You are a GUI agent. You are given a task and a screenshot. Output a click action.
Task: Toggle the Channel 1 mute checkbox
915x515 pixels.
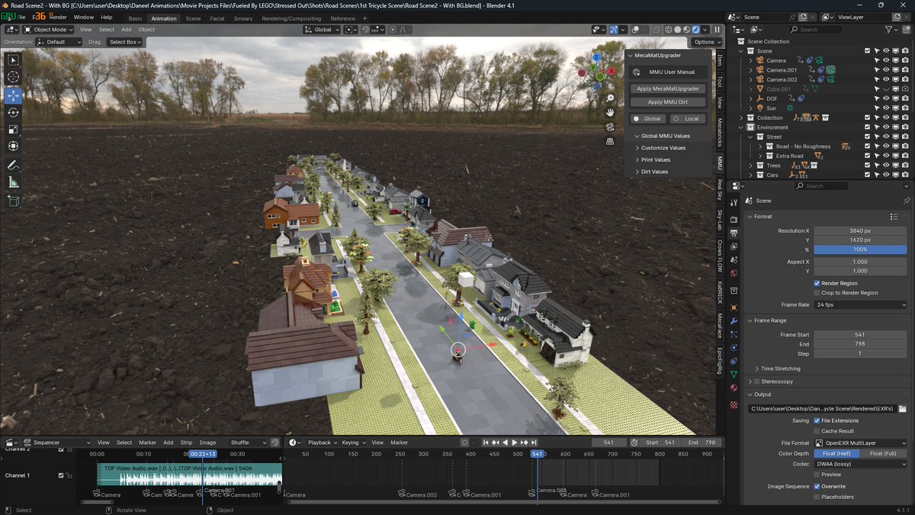click(62, 475)
